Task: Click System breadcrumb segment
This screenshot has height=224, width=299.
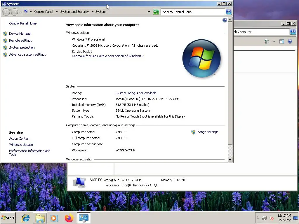Action: [x=100, y=12]
